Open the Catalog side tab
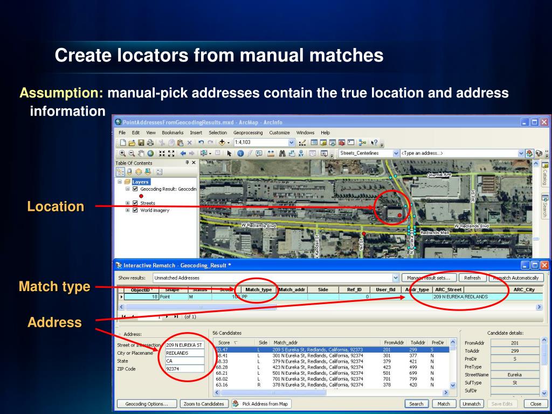 545,174
